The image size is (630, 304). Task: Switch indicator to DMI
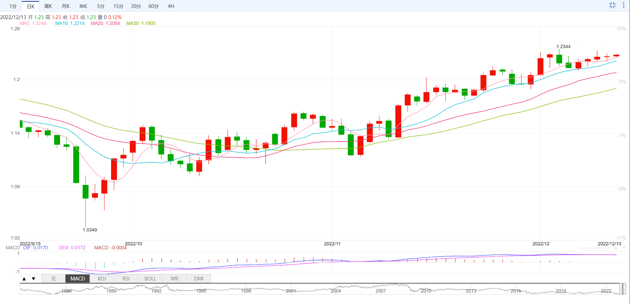(x=199, y=279)
